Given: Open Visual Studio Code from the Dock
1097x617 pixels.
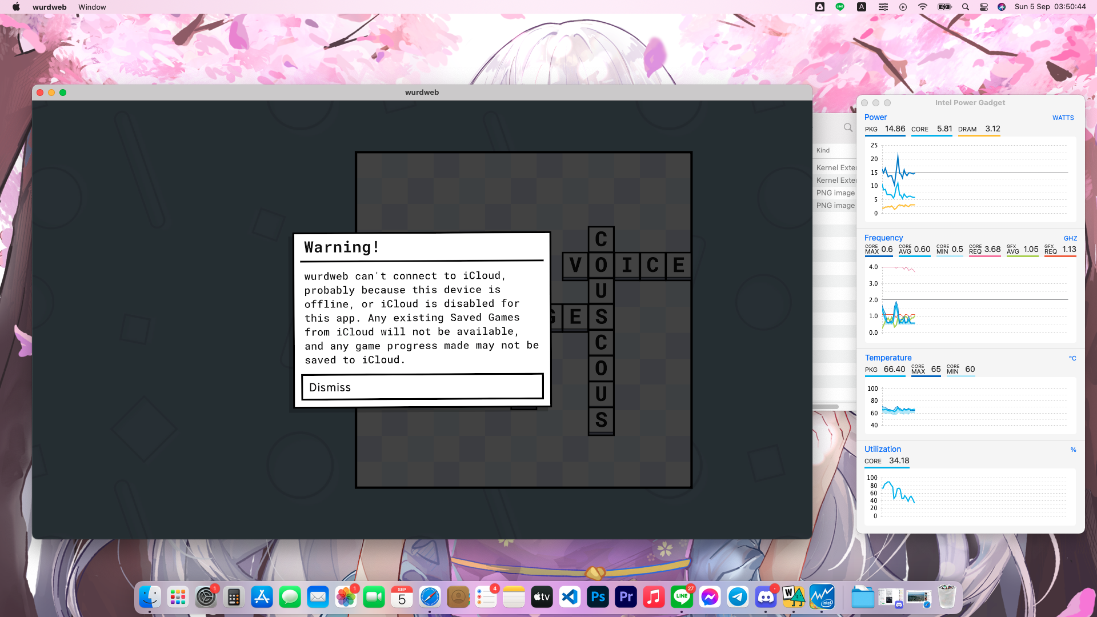Looking at the screenshot, I should click(570, 597).
